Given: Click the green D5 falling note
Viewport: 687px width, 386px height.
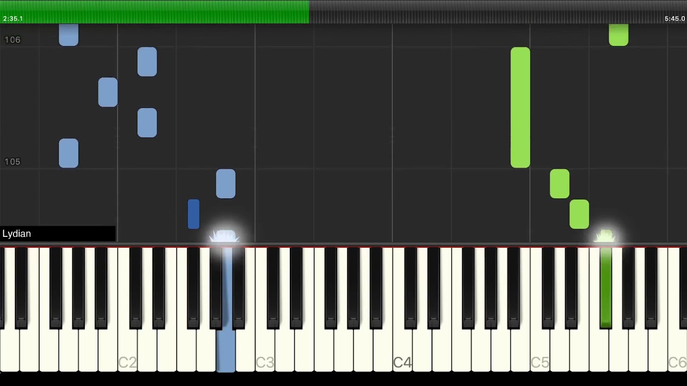Looking at the screenshot, I should (559, 184).
